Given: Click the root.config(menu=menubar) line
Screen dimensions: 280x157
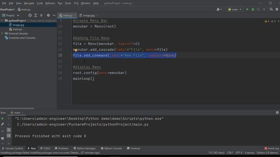Looking at the screenshot, I should point(100,73).
